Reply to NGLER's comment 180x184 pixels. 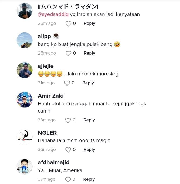pos(89,149)
